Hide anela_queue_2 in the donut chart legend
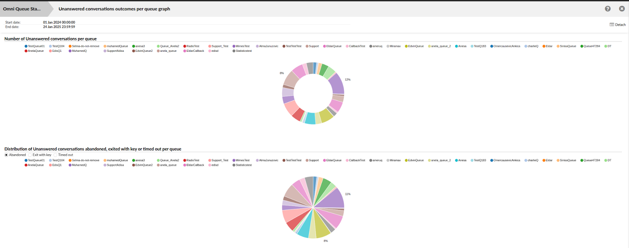Screen dimensions: 629x248 tap(439, 46)
